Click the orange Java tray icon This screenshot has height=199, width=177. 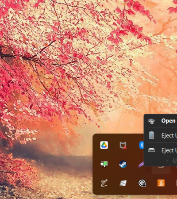tap(161, 183)
